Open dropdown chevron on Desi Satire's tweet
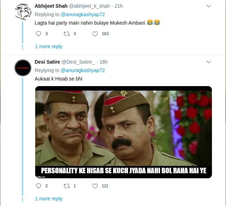 [208, 62]
